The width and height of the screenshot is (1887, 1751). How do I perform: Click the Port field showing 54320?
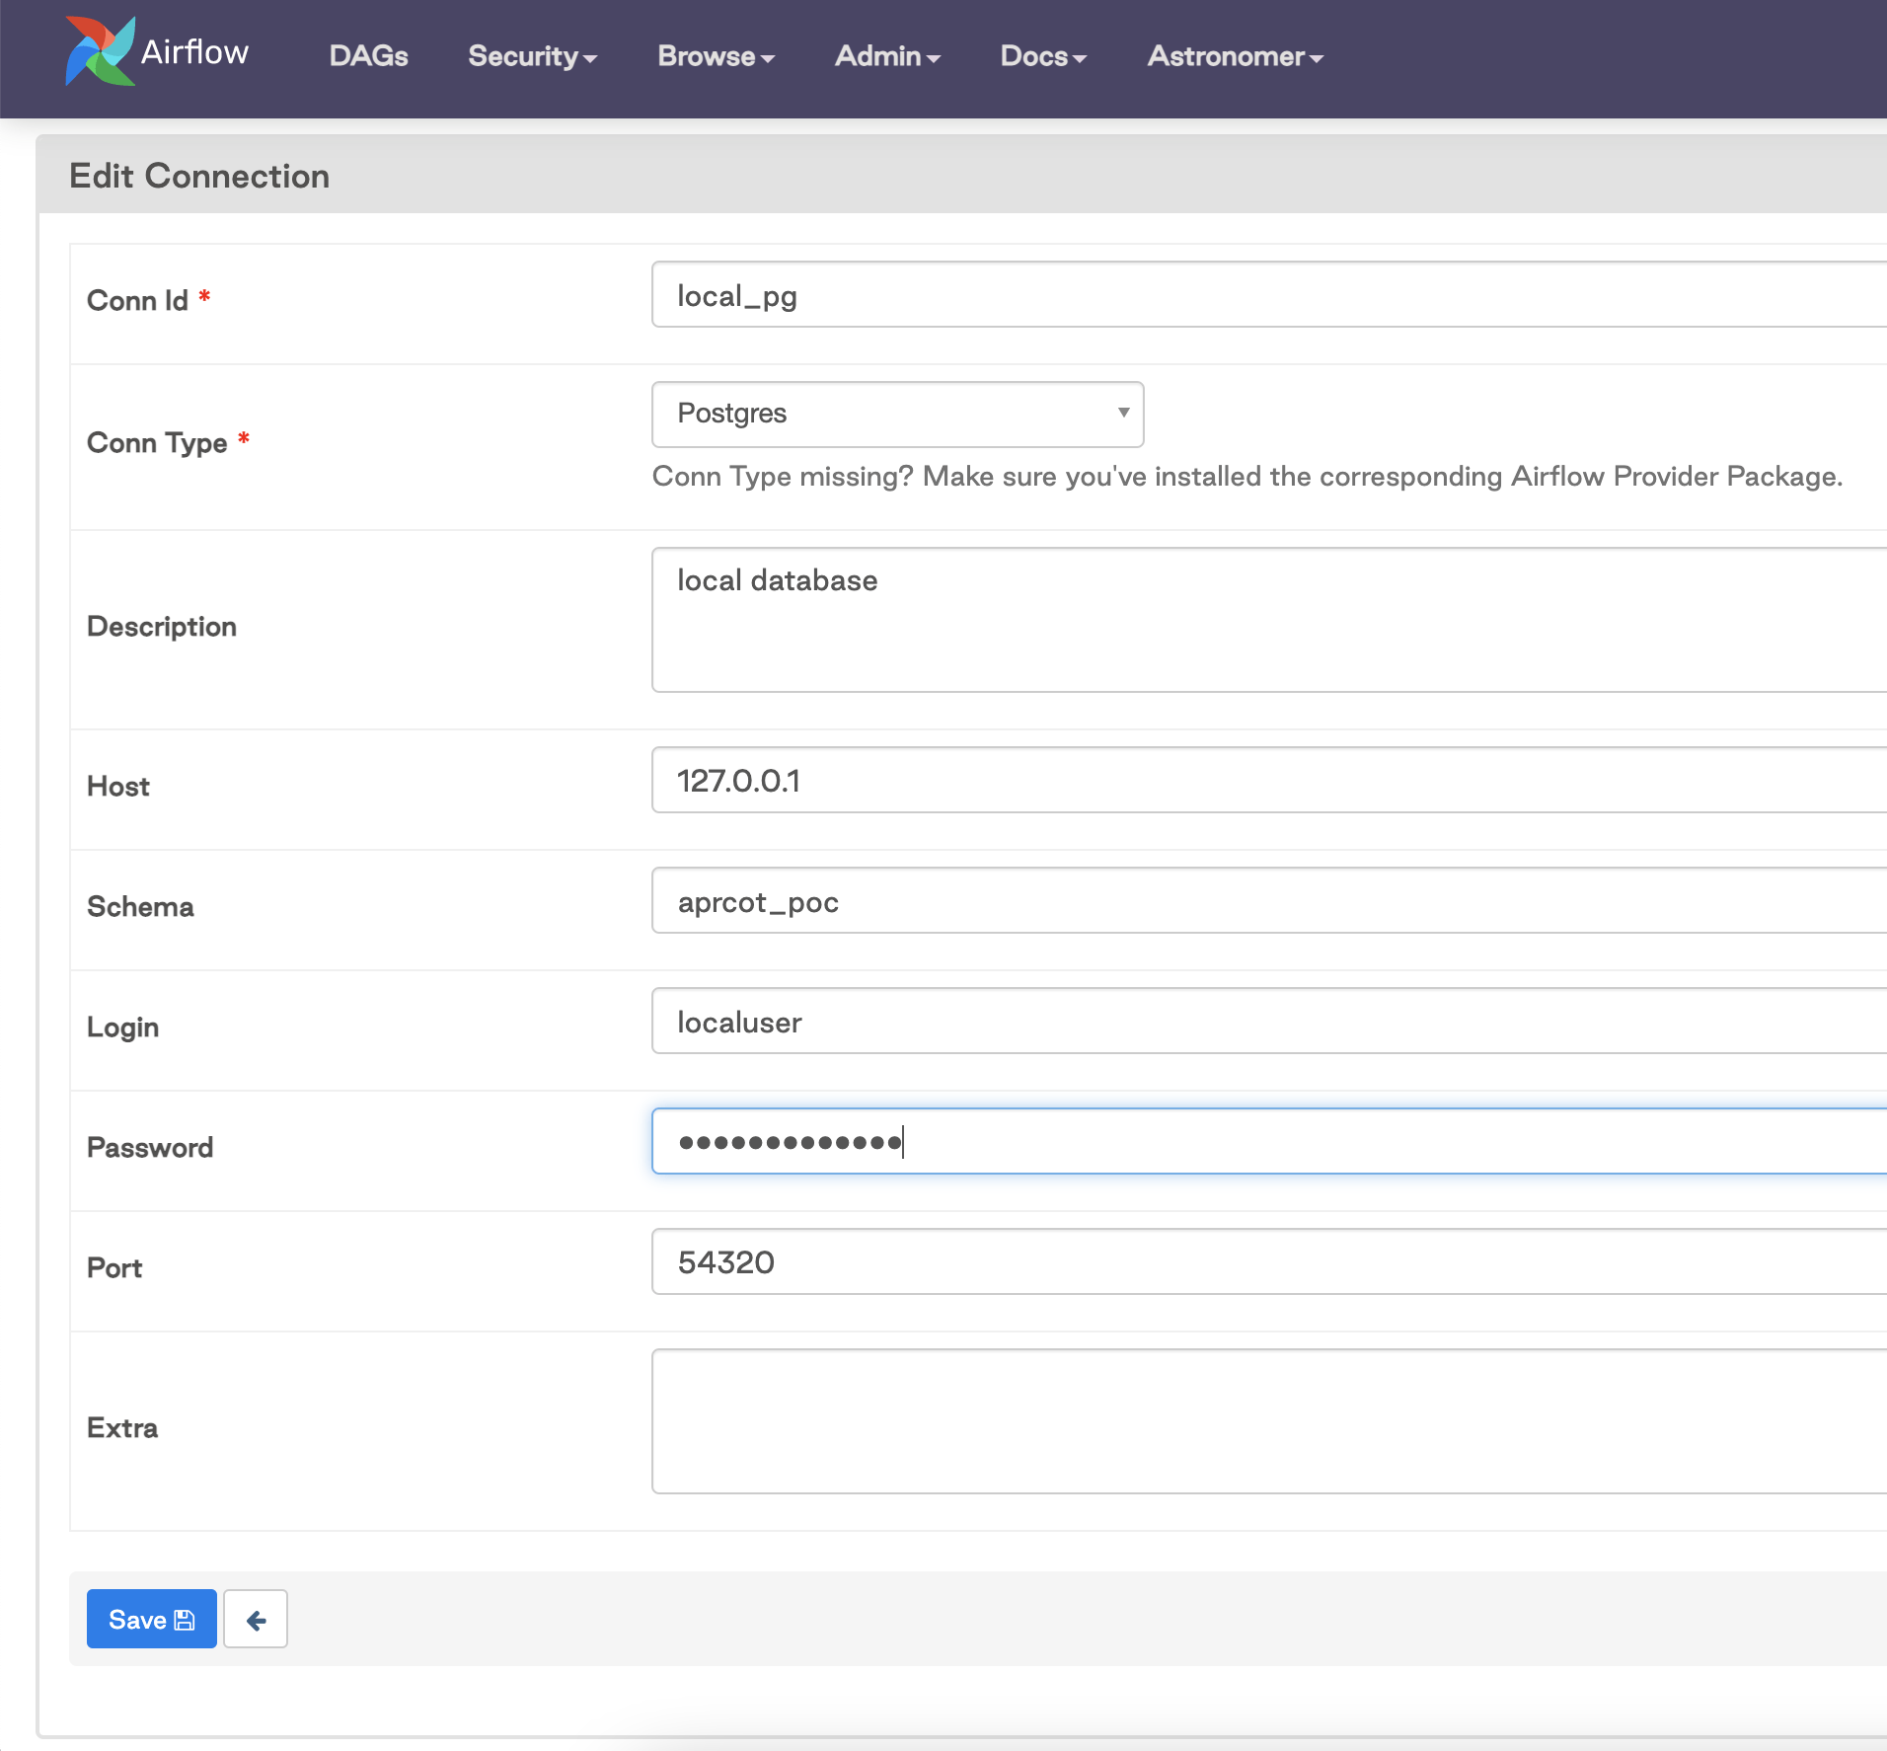click(x=1269, y=1261)
